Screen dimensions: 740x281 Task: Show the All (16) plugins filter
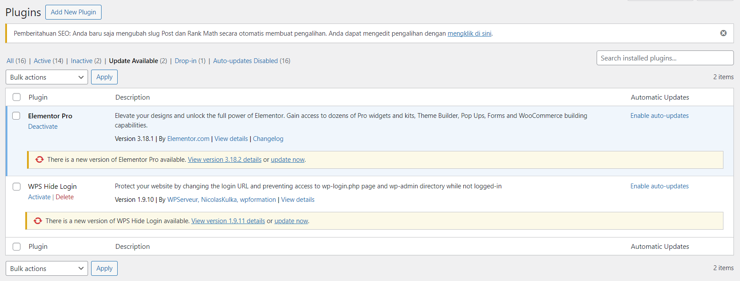coord(16,61)
